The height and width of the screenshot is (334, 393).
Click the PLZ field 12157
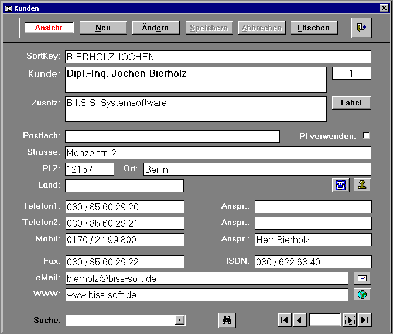tap(90, 169)
